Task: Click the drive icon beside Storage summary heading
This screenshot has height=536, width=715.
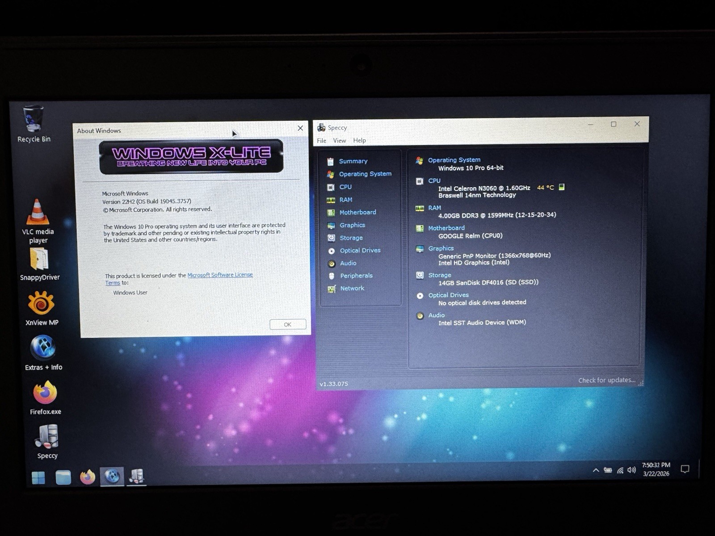Action: click(420, 275)
